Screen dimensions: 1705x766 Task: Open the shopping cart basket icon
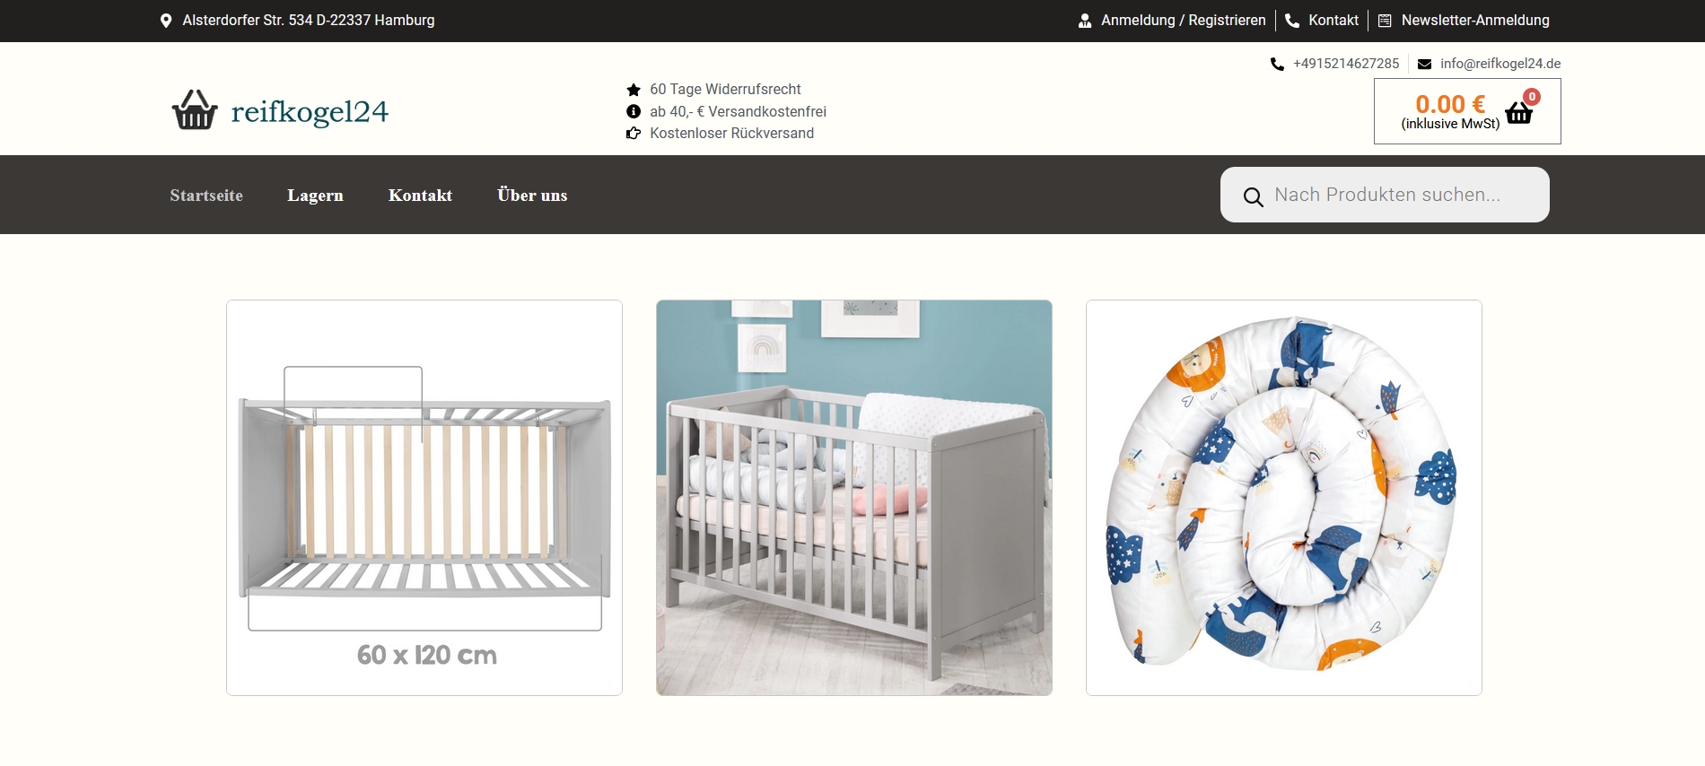pyautogui.click(x=1518, y=113)
